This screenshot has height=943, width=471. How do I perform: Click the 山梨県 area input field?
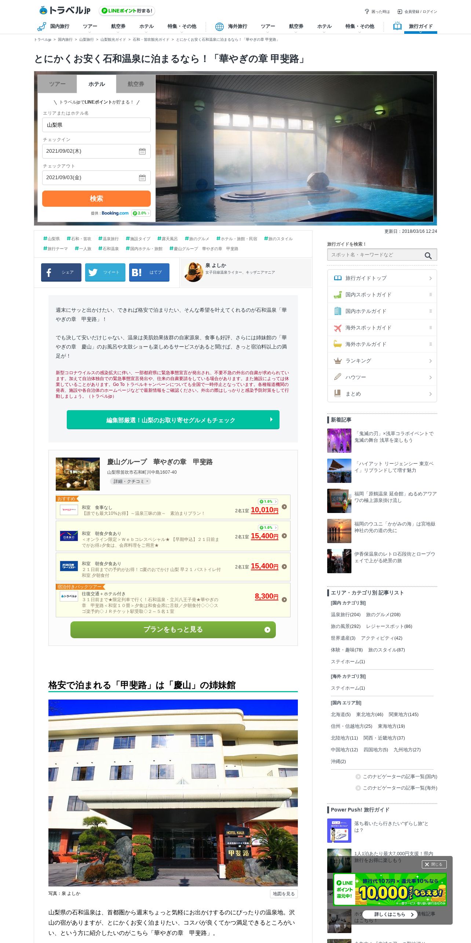tap(96, 125)
